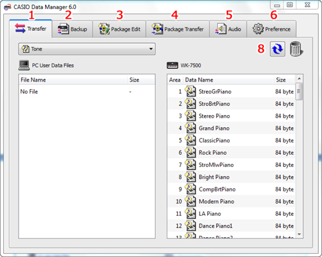Image resolution: width=322 pixels, height=257 pixels.
Task: Click the StroMlwPiano tone icon
Action: click(x=191, y=164)
